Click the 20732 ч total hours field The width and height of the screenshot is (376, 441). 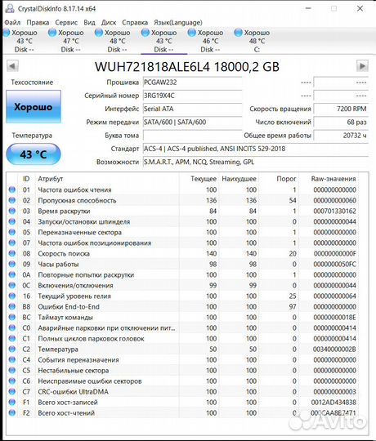coord(341,136)
